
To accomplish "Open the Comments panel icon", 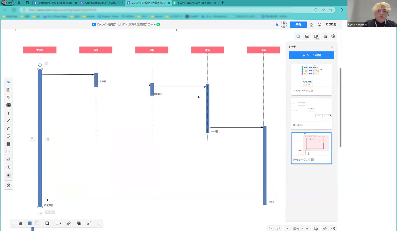I will point(307,36).
